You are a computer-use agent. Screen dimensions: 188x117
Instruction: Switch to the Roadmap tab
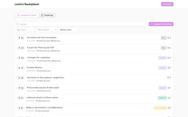pyautogui.click(x=47, y=15)
